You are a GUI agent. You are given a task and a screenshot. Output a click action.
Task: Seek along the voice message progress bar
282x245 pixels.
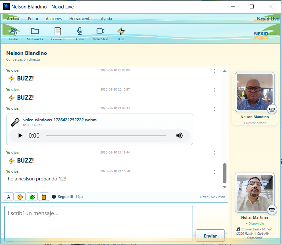click(106, 135)
